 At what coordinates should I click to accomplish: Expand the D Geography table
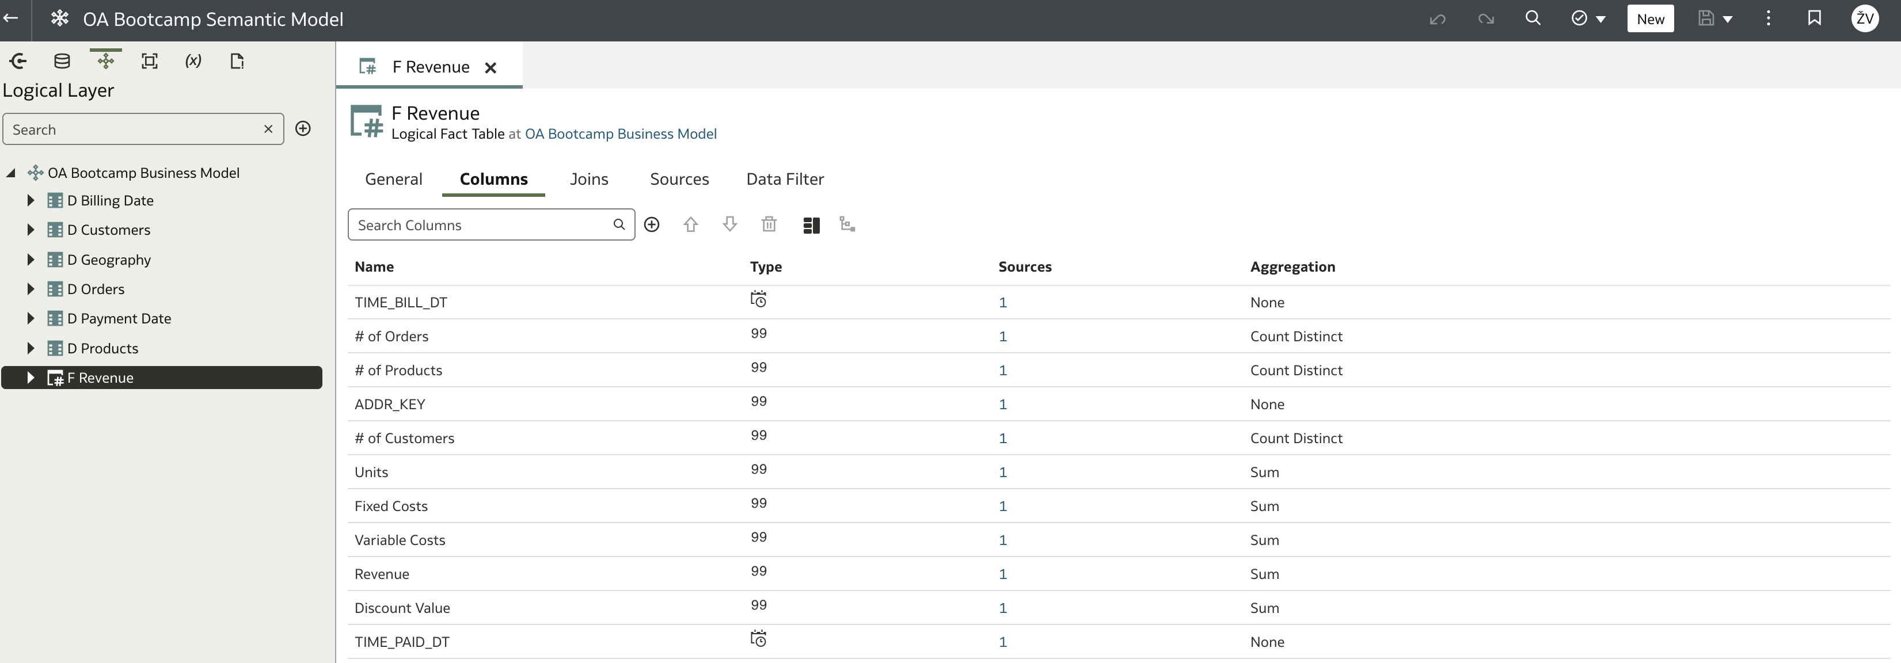(x=31, y=259)
